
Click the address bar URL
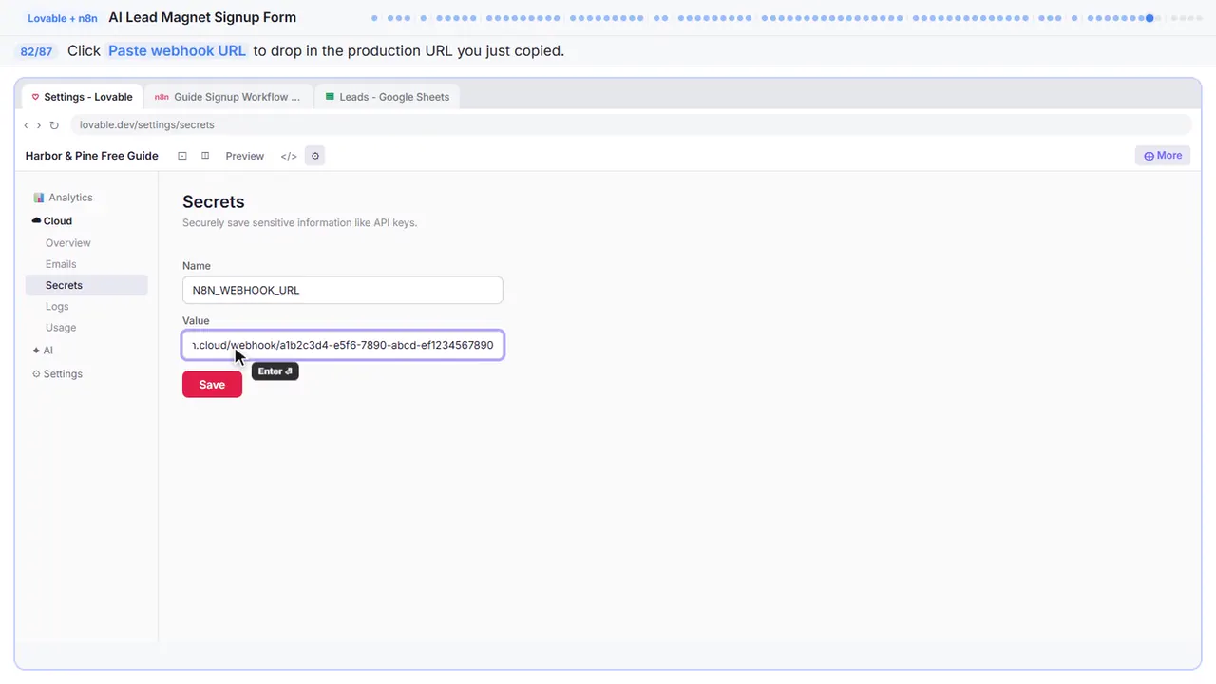(147, 125)
